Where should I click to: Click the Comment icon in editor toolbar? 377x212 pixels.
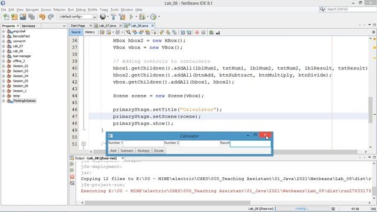[211, 32]
